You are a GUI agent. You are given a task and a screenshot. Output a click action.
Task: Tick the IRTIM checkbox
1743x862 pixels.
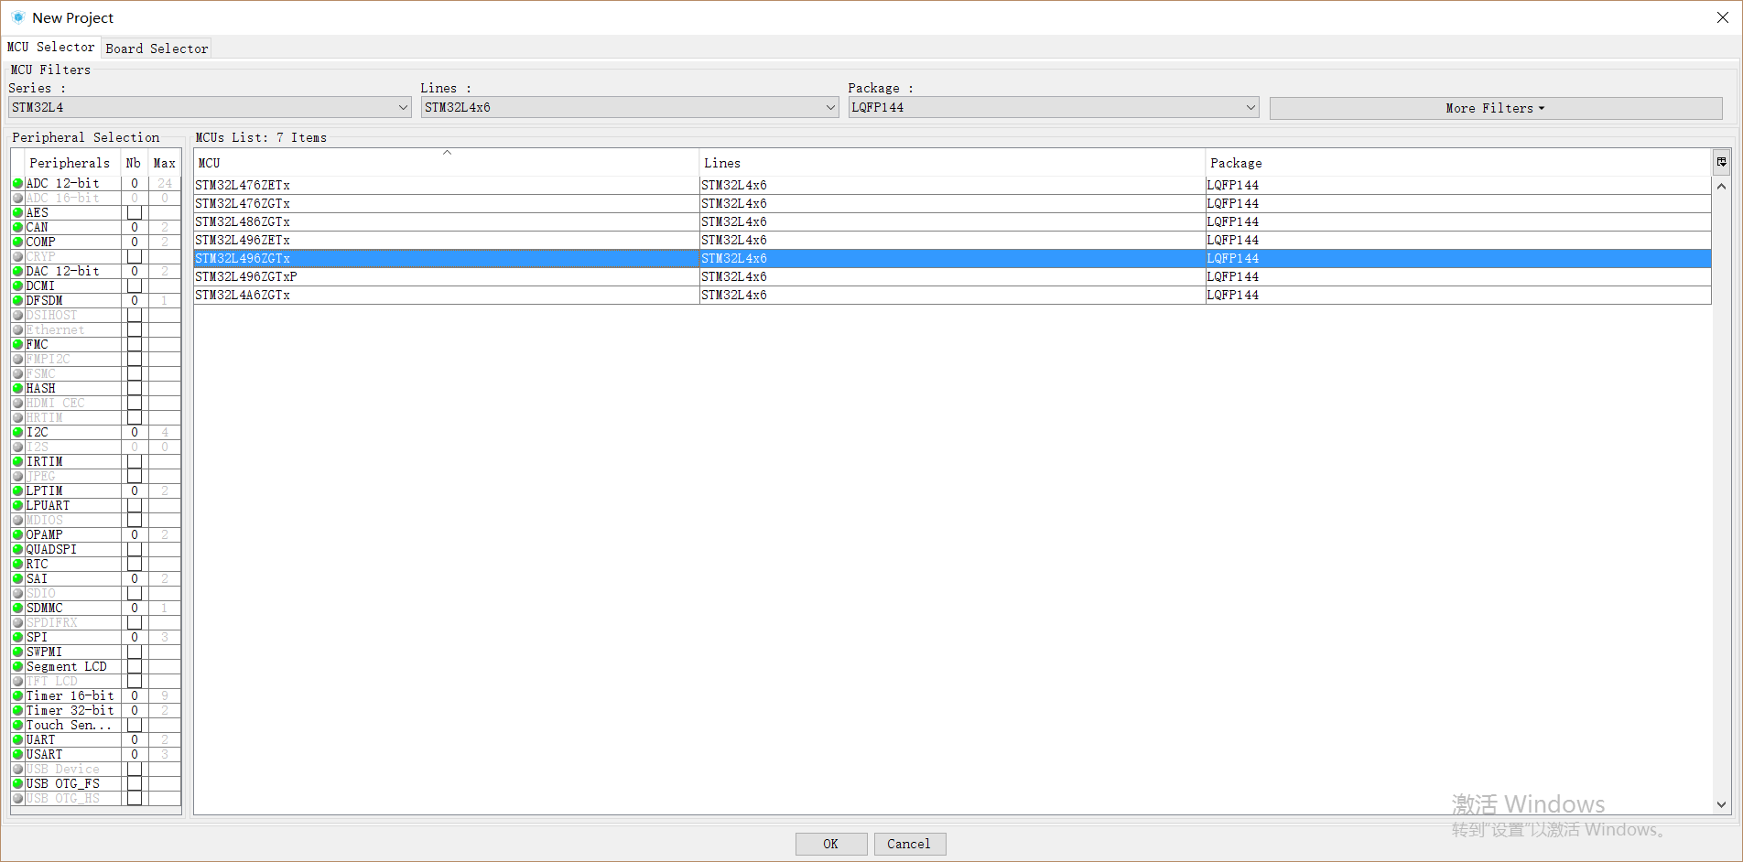coord(135,461)
